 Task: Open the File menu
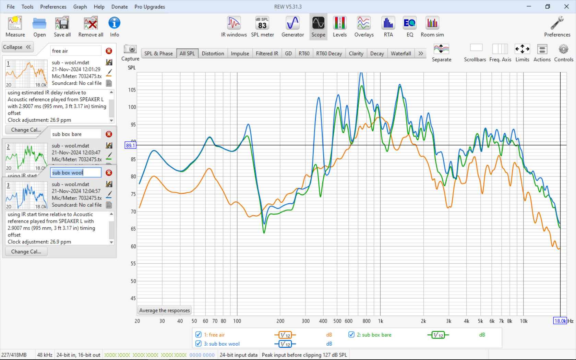[x=11, y=7]
